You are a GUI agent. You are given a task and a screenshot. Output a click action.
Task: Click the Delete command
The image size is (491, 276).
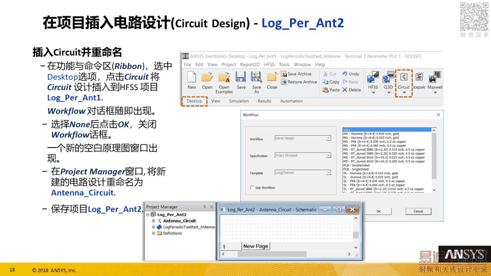pos(351,90)
